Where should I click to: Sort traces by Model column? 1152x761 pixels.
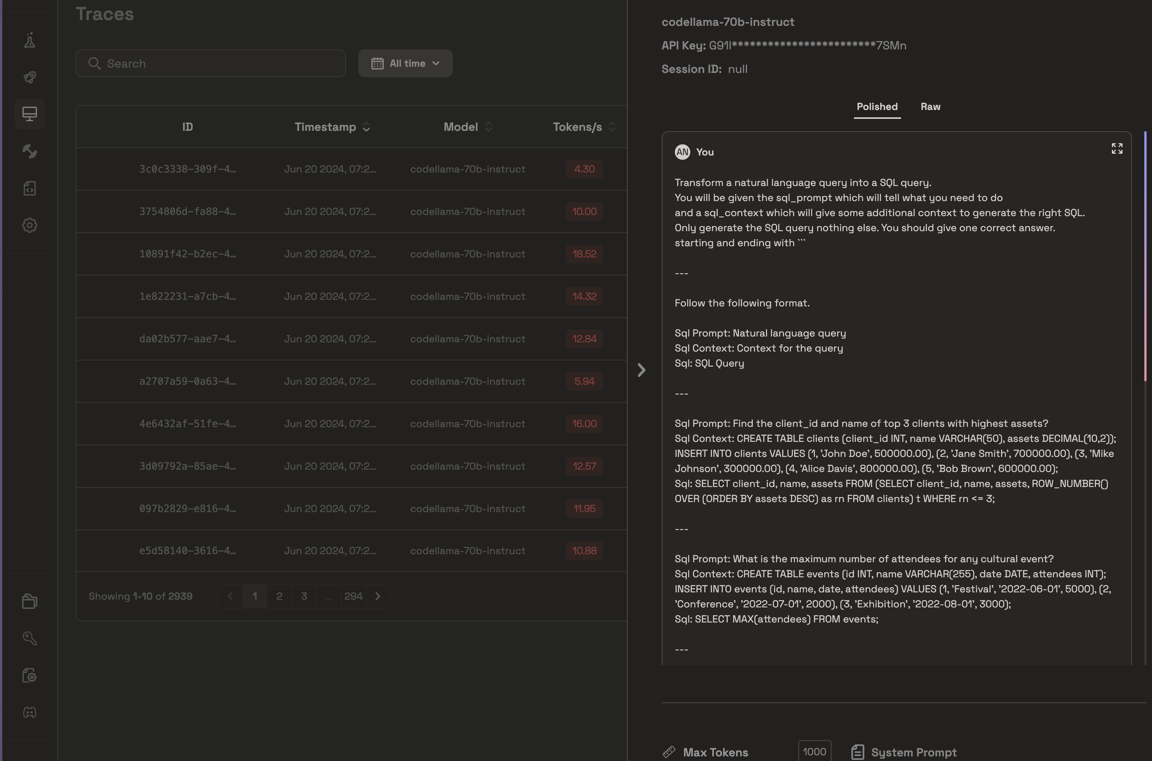[x=467, y=127]
